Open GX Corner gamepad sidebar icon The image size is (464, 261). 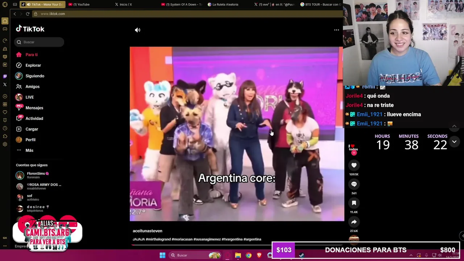[5, 29]
